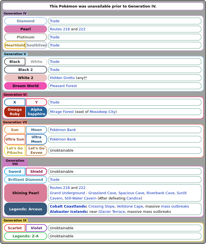This screenshot has width=206, height=244.
Task: Open the Generation V heading
Action: [x=15, y=54]
